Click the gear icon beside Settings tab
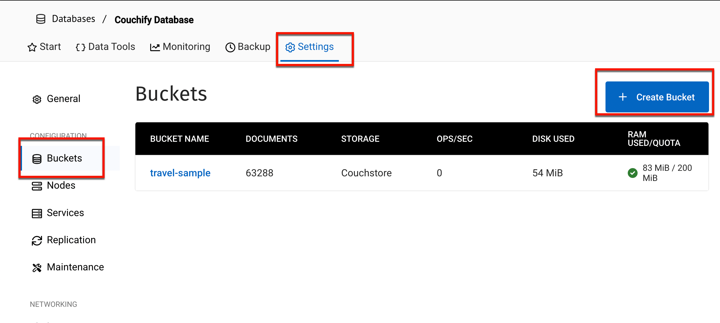720x323 pixels. (x=290, y=47)
